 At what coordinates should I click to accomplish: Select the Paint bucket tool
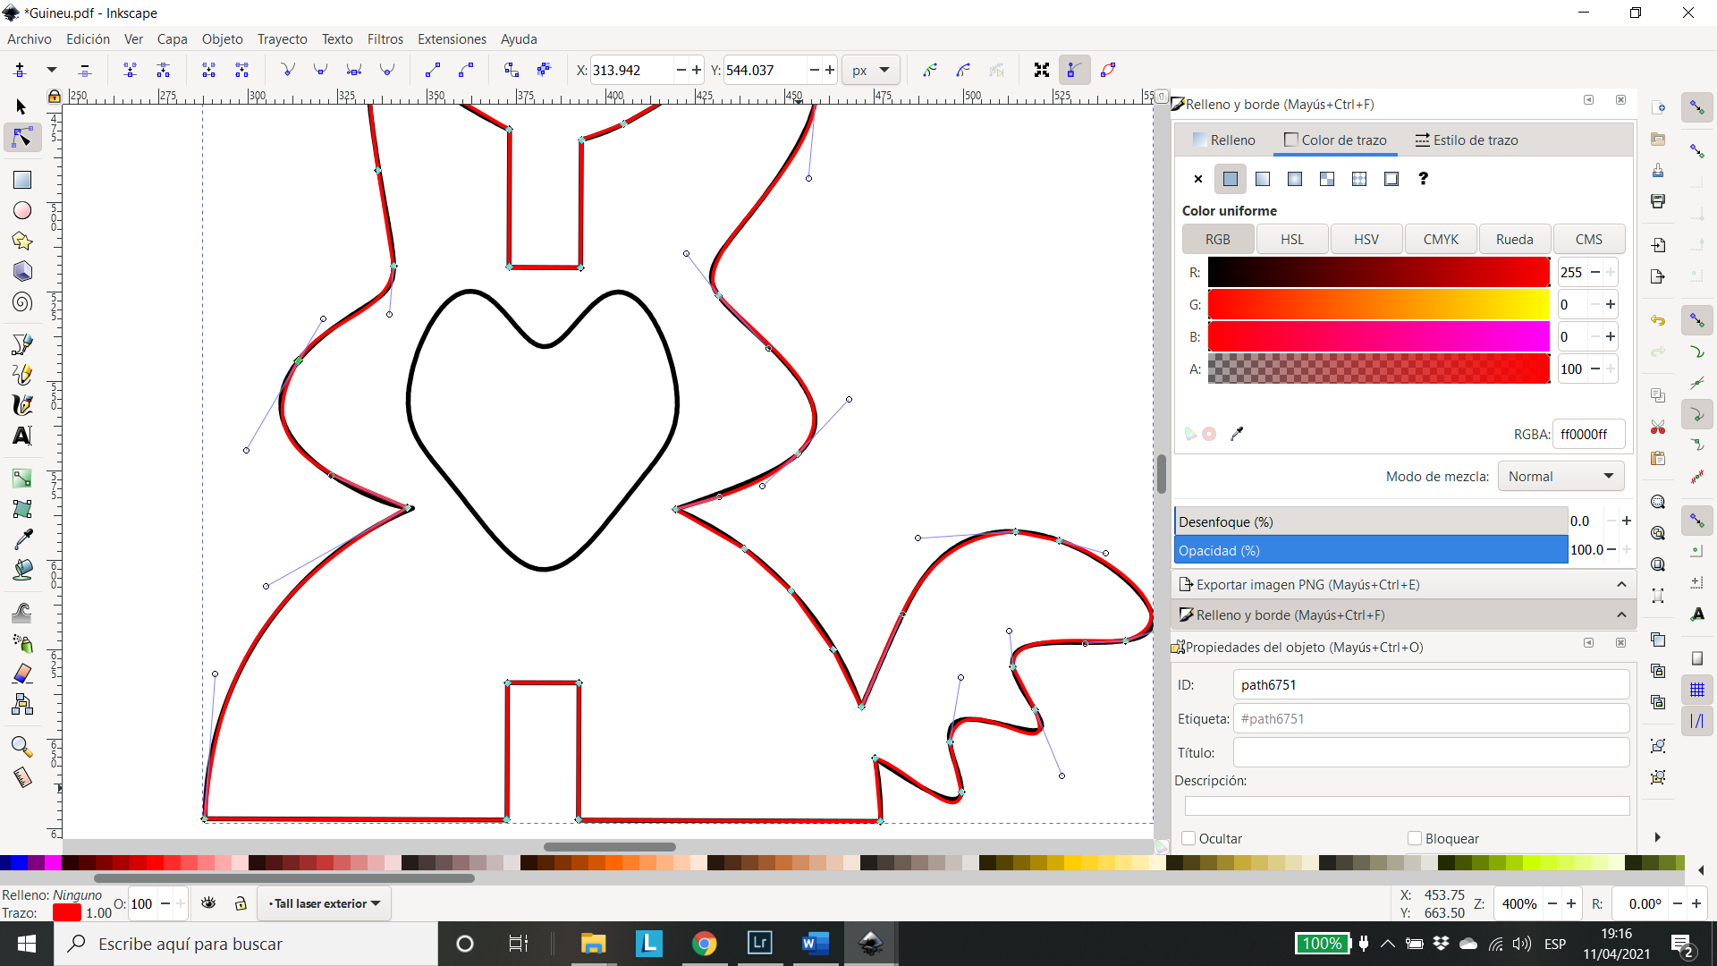pos(21,570)
